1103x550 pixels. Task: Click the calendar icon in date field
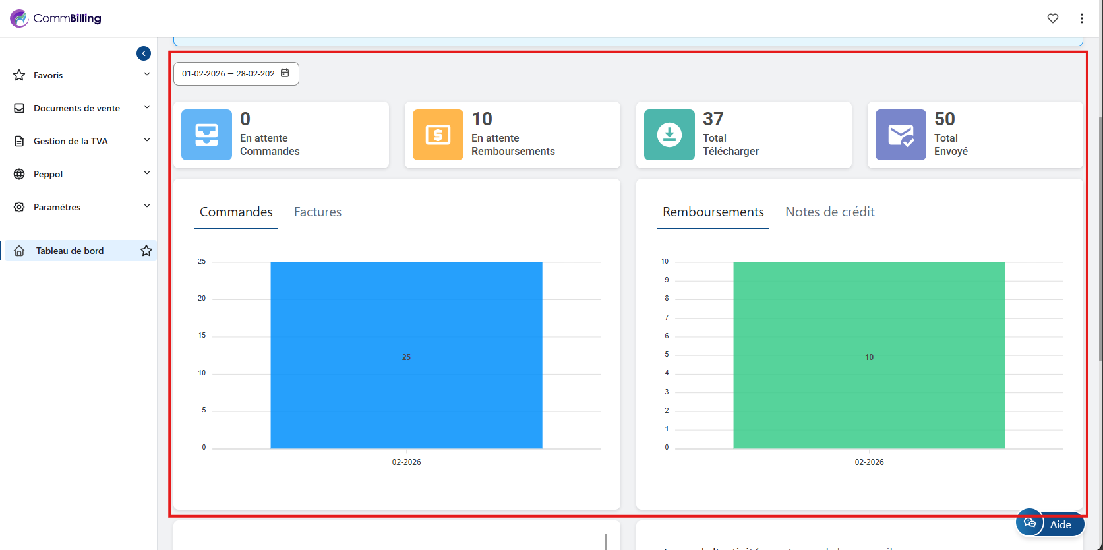(285, 73)
